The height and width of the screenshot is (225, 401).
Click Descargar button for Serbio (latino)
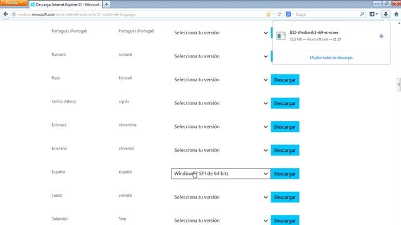tap(285, 103)
